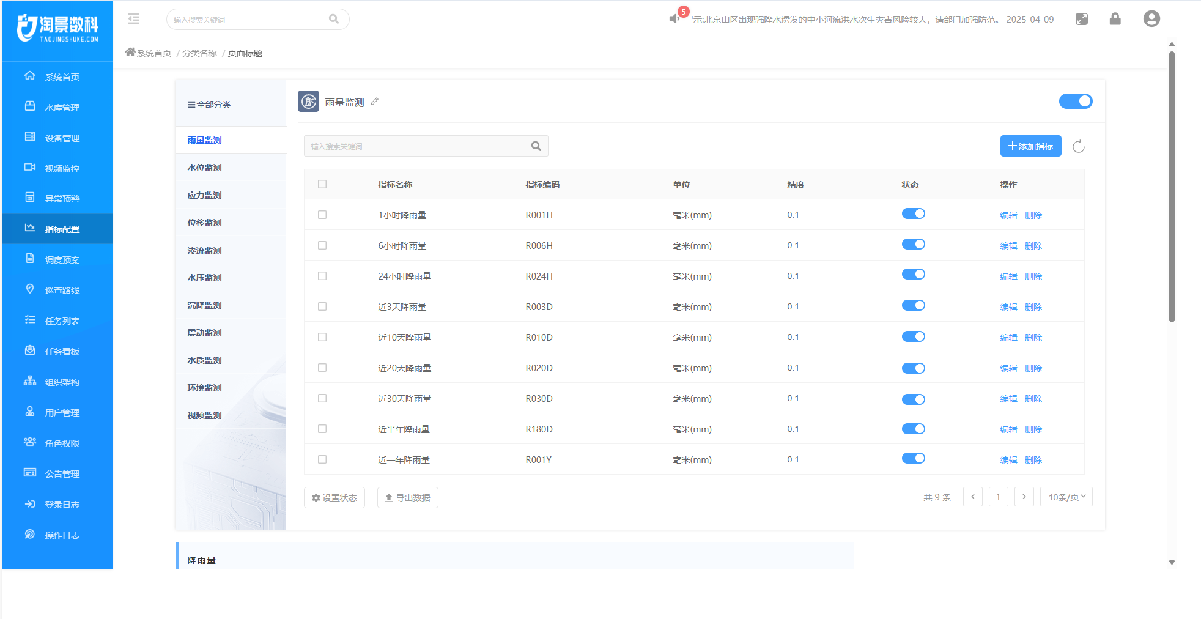Click the lock screen icon

pyautogui.click(x=1115, y=19)
